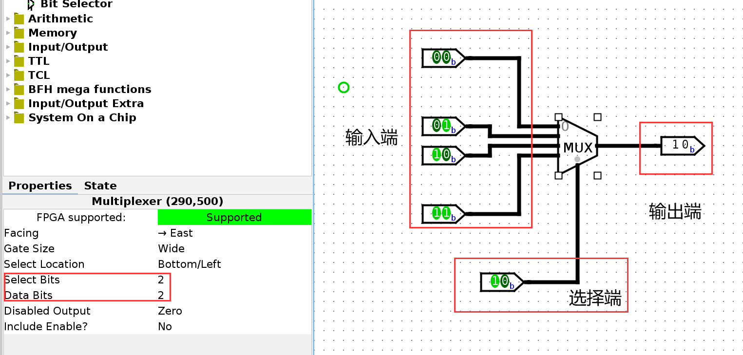The height and width of the screenshot is (355, 743).
Task: Toggle the left bit of the 00 input pin
Action: tap(437, 57)
